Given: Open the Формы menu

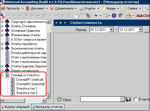Looking at the screenshot, I should click(x=110, y=8).
